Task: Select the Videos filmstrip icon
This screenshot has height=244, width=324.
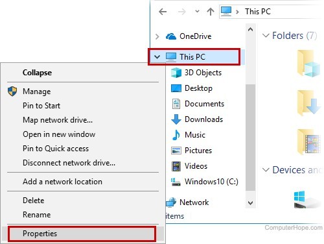Action: click(x=176, y=166)
